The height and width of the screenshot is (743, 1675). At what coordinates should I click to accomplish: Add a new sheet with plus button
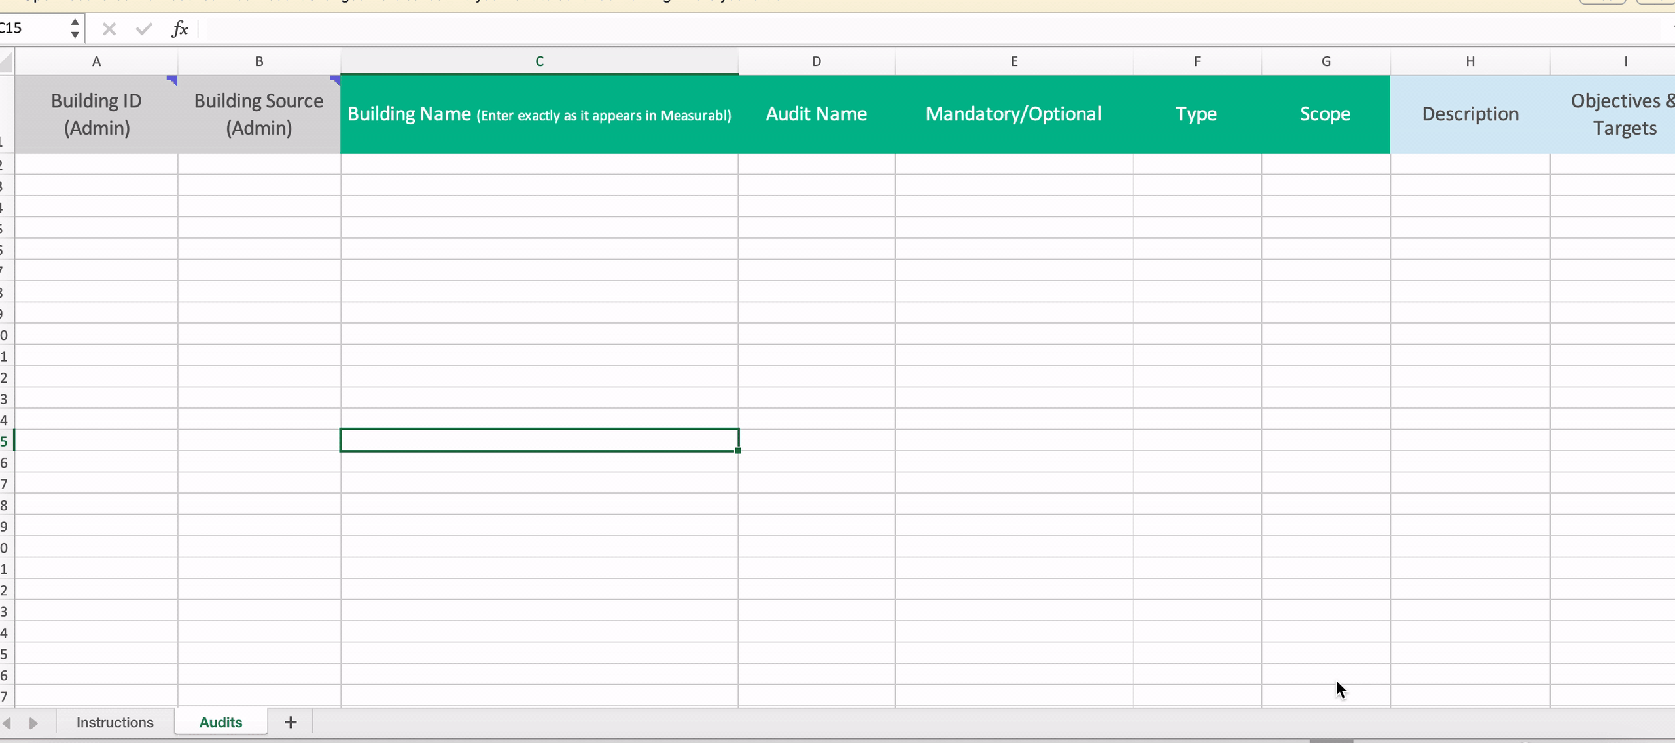point(291,722)
